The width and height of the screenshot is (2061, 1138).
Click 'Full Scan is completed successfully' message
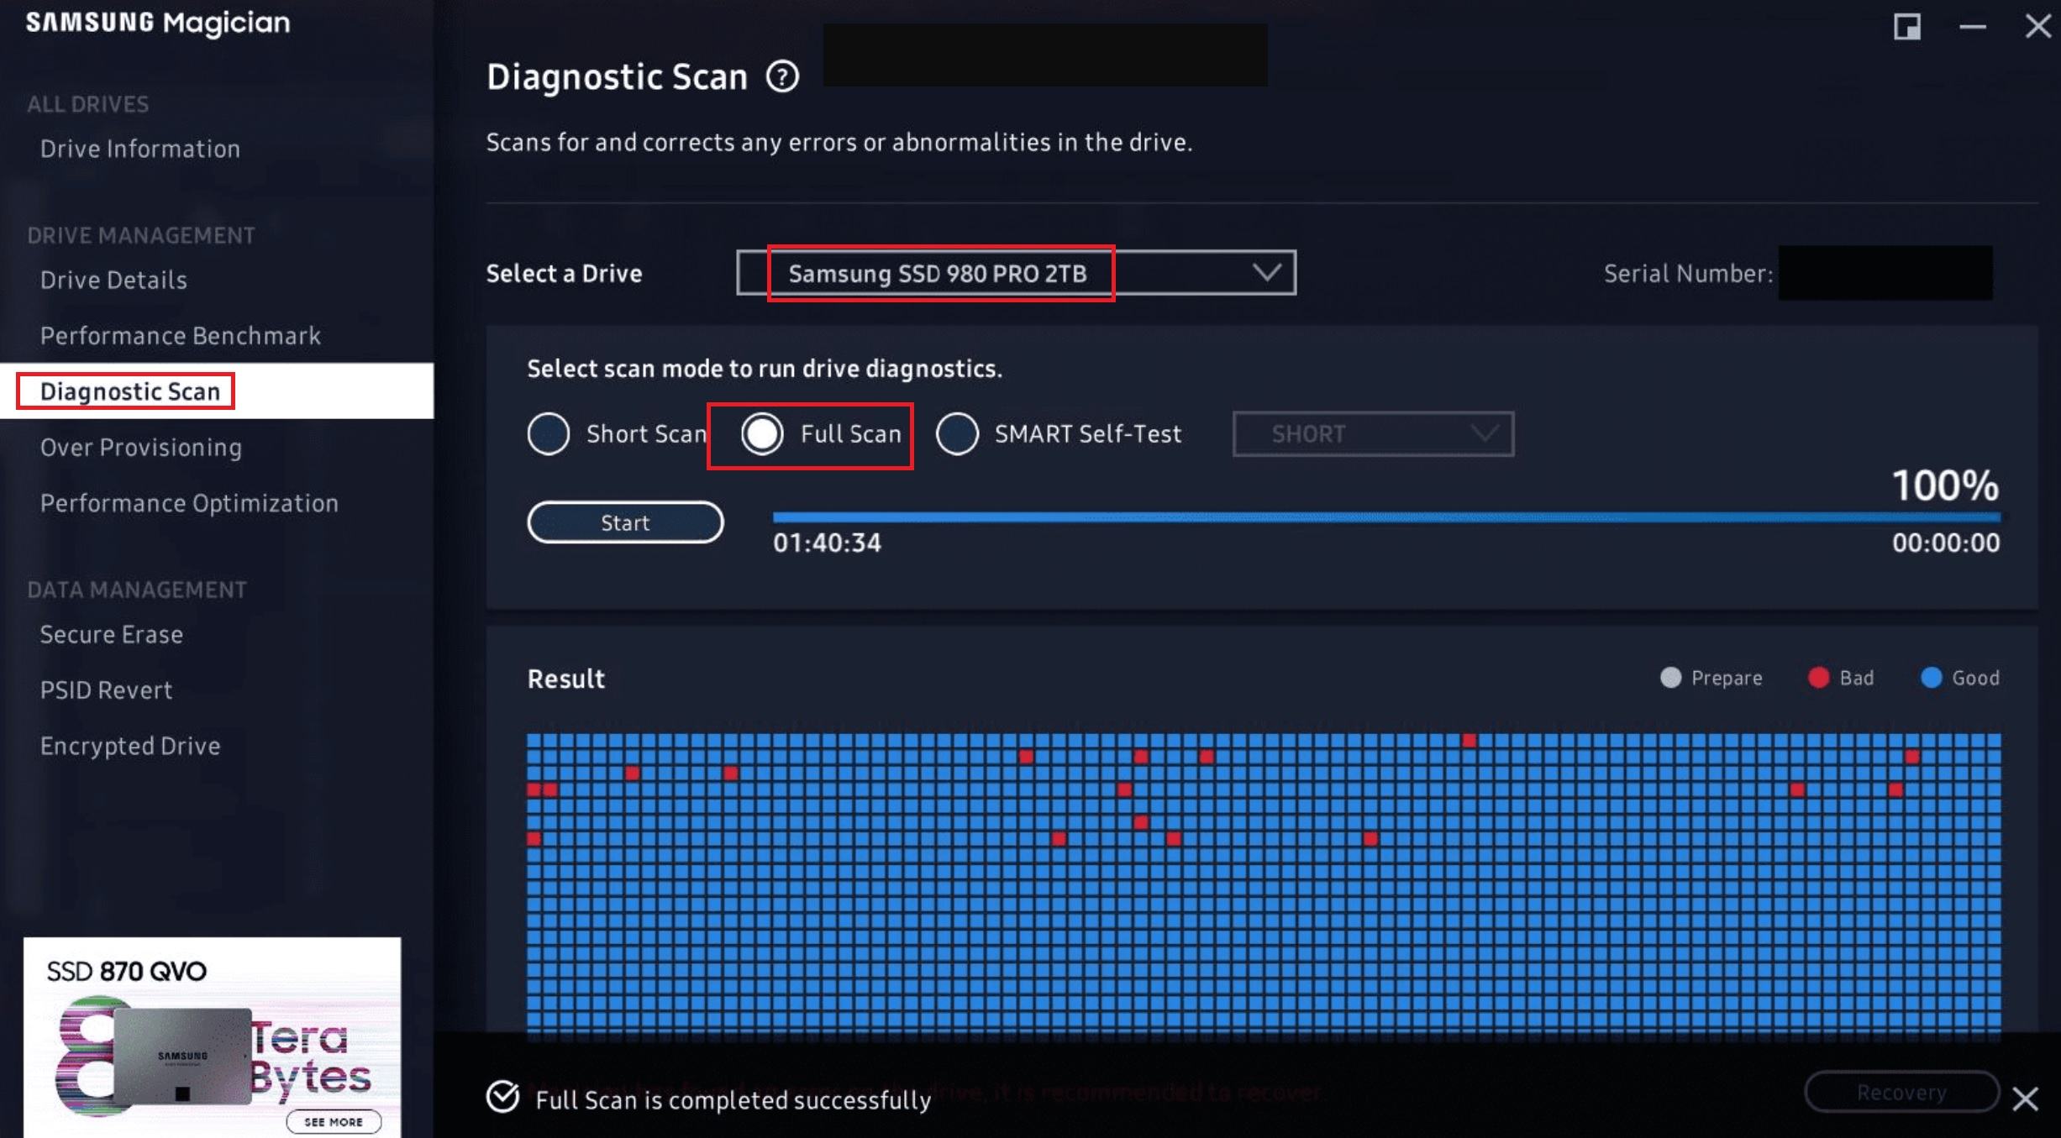pyautogui.click(x=733, y=1100)
